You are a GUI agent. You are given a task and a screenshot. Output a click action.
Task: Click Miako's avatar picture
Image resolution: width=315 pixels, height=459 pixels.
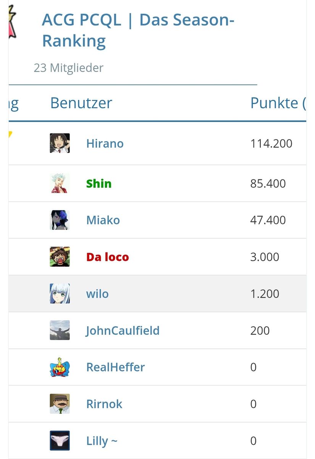point(60,220)
